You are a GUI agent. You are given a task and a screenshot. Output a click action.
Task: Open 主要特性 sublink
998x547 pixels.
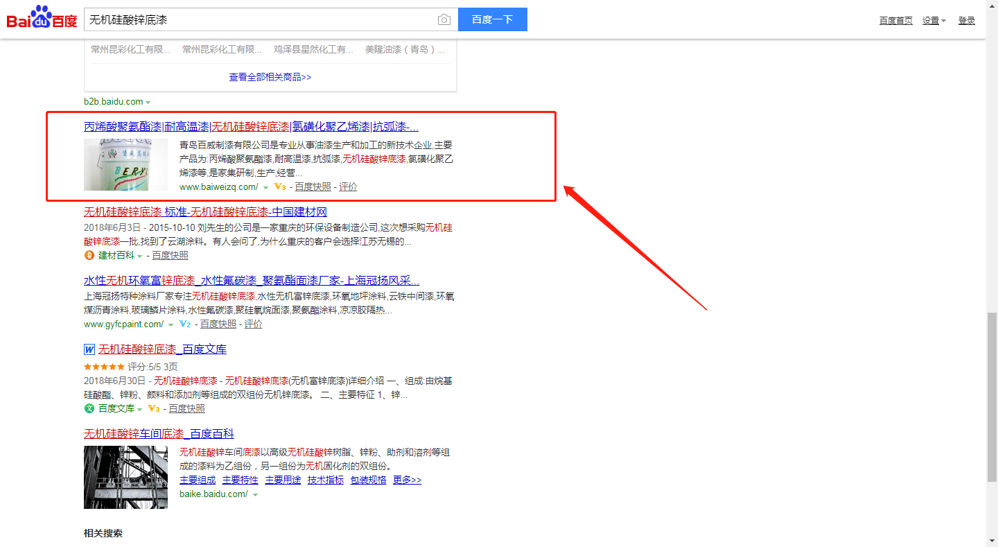240,480
